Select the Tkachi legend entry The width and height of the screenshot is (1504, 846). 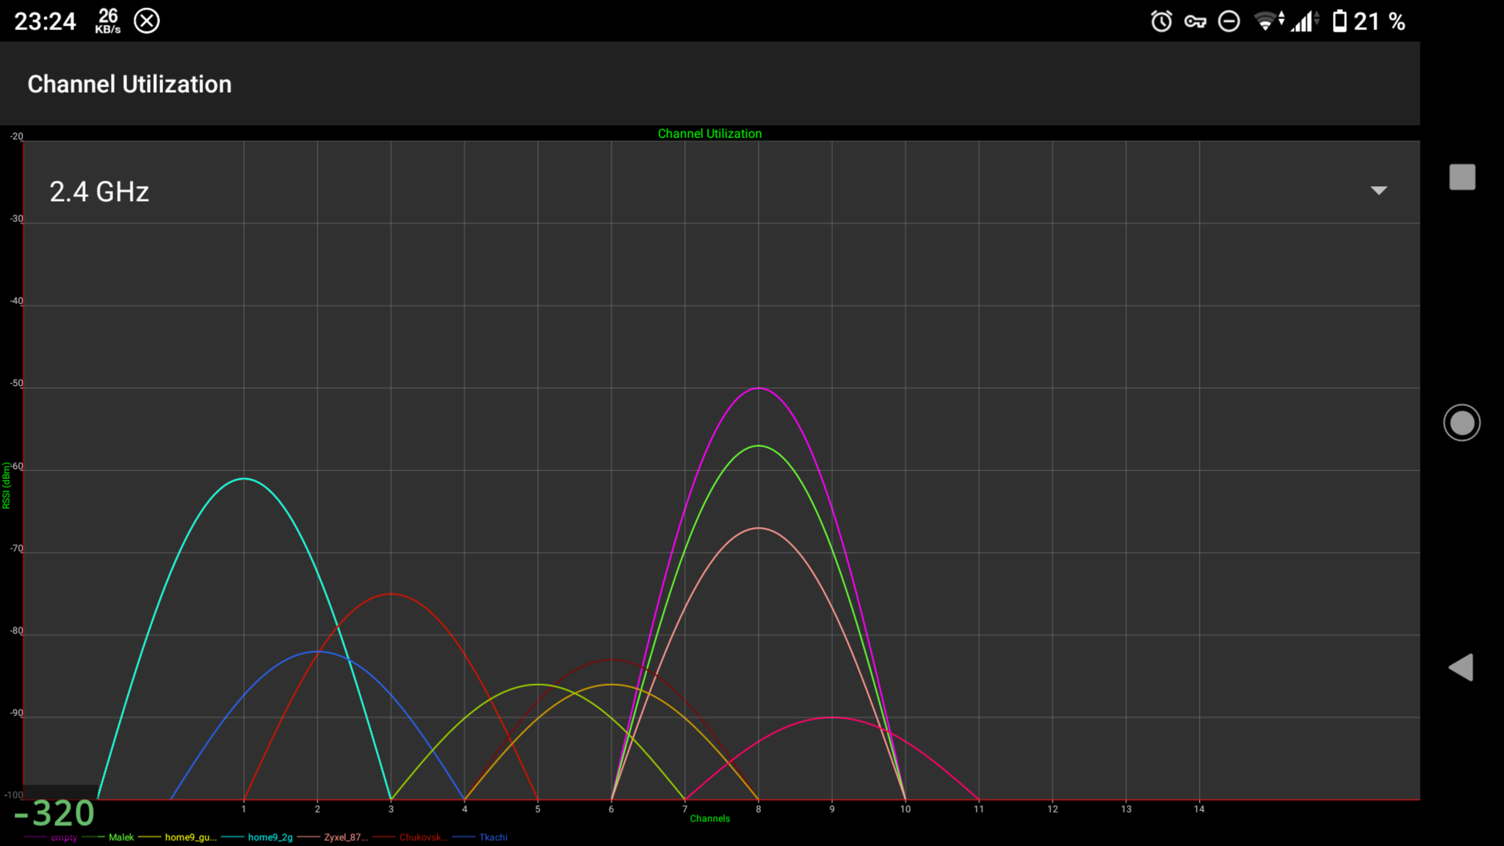[480, 837]
